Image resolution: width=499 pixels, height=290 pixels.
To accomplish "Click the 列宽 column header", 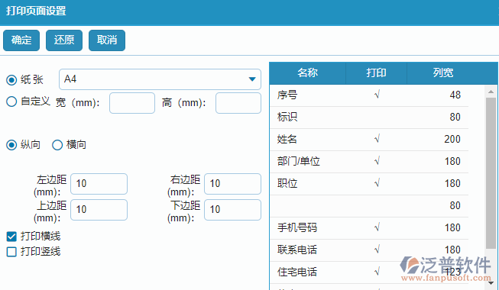I will tap(443, 72).
